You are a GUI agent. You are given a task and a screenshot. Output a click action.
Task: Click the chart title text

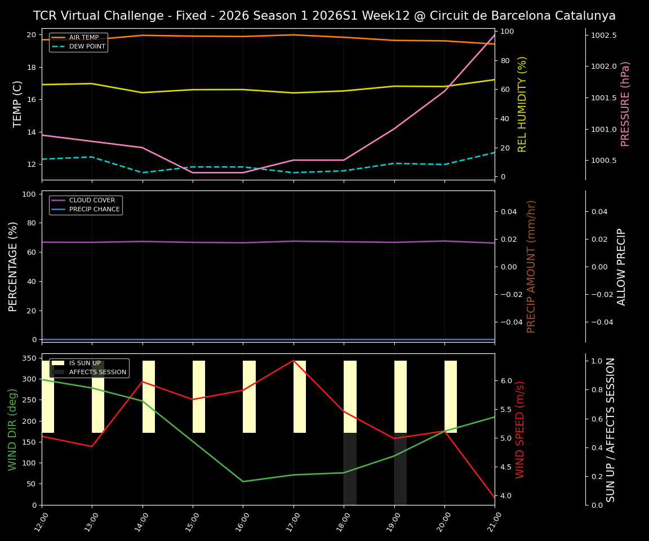324,16
